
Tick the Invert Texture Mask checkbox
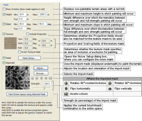tap(19, 52)
